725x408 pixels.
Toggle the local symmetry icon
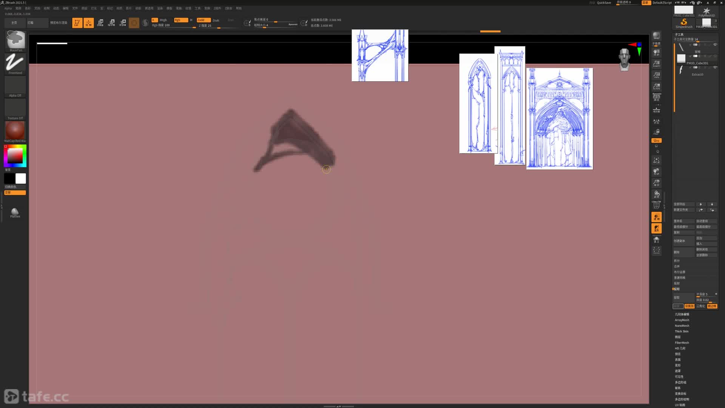657,121
